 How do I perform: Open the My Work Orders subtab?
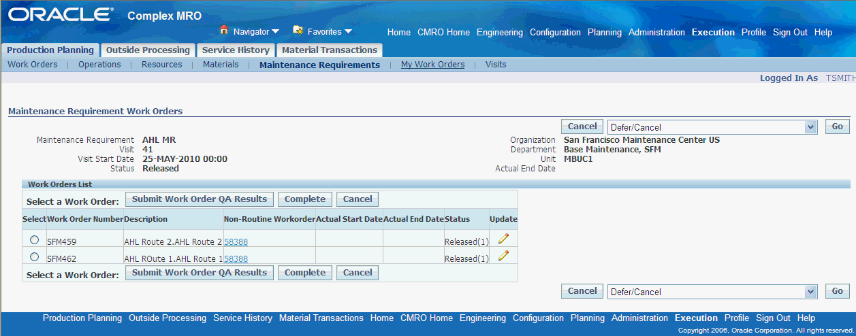click(432, 65)
